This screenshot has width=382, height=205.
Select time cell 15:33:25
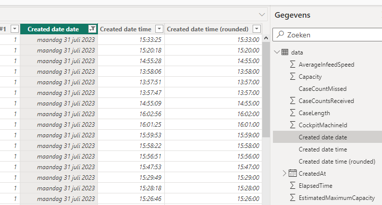[x=131, y=39]
